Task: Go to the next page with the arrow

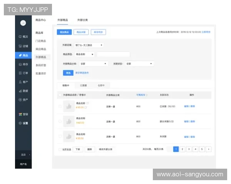Action: [209, 149]
